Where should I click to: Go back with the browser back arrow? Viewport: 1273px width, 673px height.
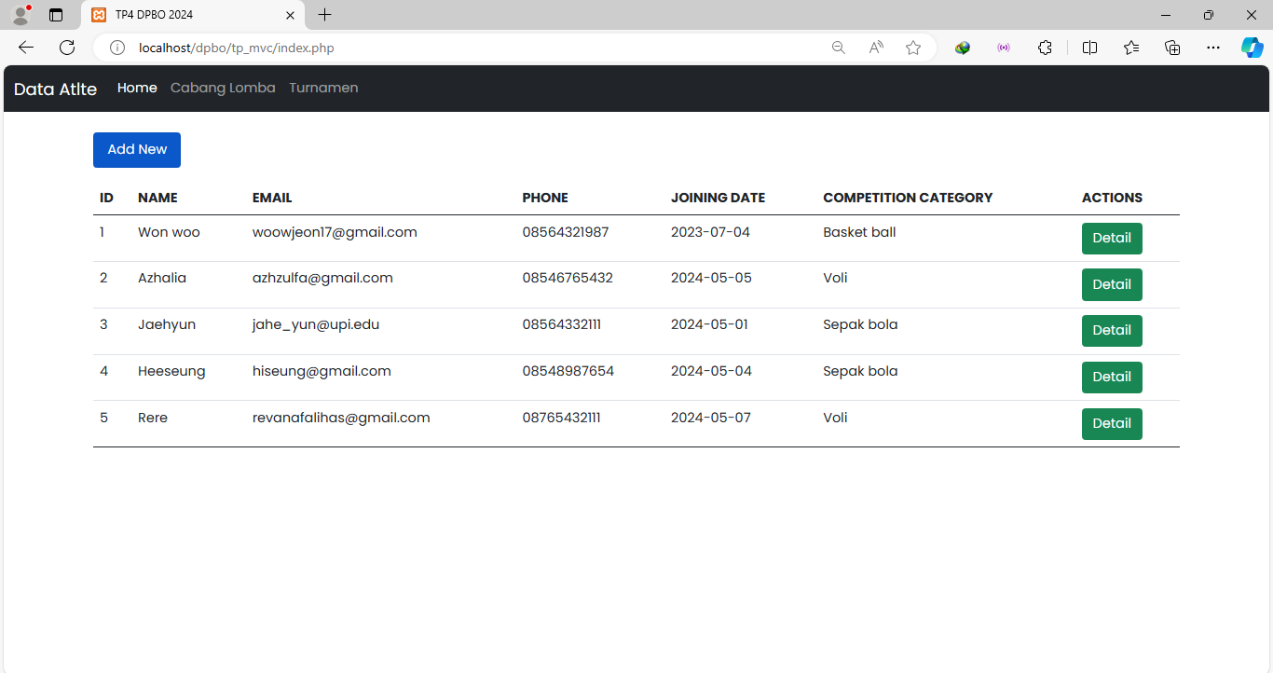point(26,48)
